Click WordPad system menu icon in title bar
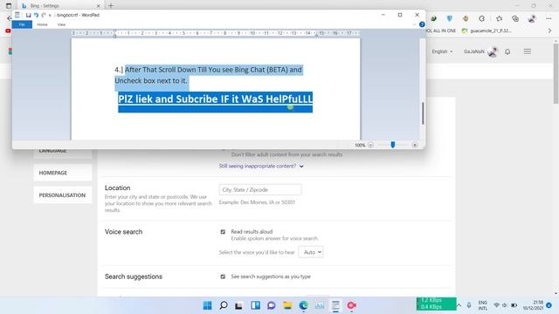This screenshot has height=314, width=559. point(17,15)
